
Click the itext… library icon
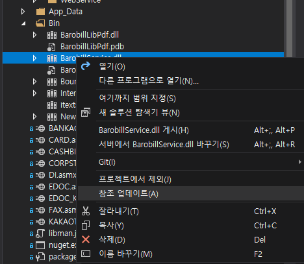52,105
